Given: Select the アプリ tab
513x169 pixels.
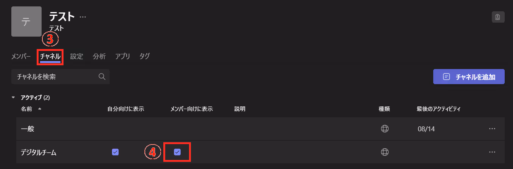Looking at the screenshot, I should [123, 56].
